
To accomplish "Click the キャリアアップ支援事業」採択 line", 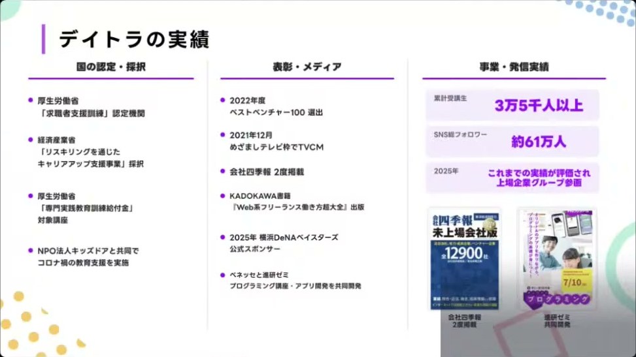I will (x=90, y=164).
